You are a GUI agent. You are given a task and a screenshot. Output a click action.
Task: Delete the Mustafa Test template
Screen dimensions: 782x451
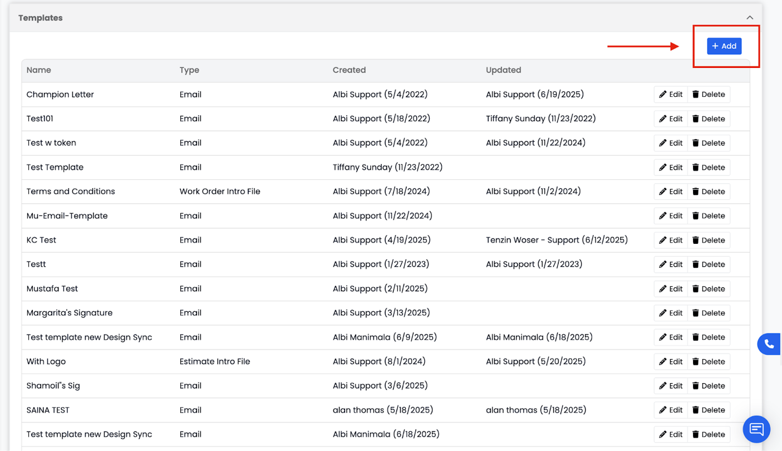pos(709,288)
